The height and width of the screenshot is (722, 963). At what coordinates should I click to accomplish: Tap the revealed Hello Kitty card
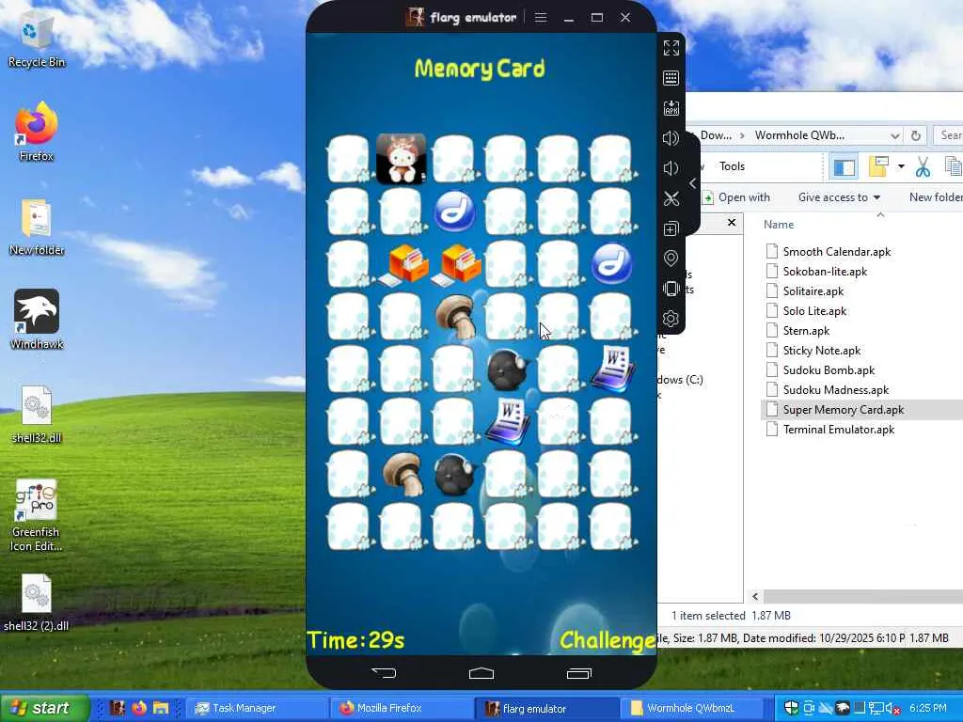coord(401,159)
